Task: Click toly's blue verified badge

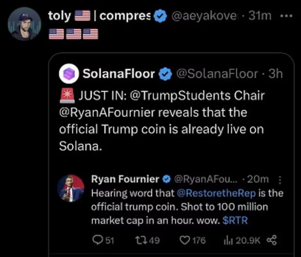Action: click(160, 16)
